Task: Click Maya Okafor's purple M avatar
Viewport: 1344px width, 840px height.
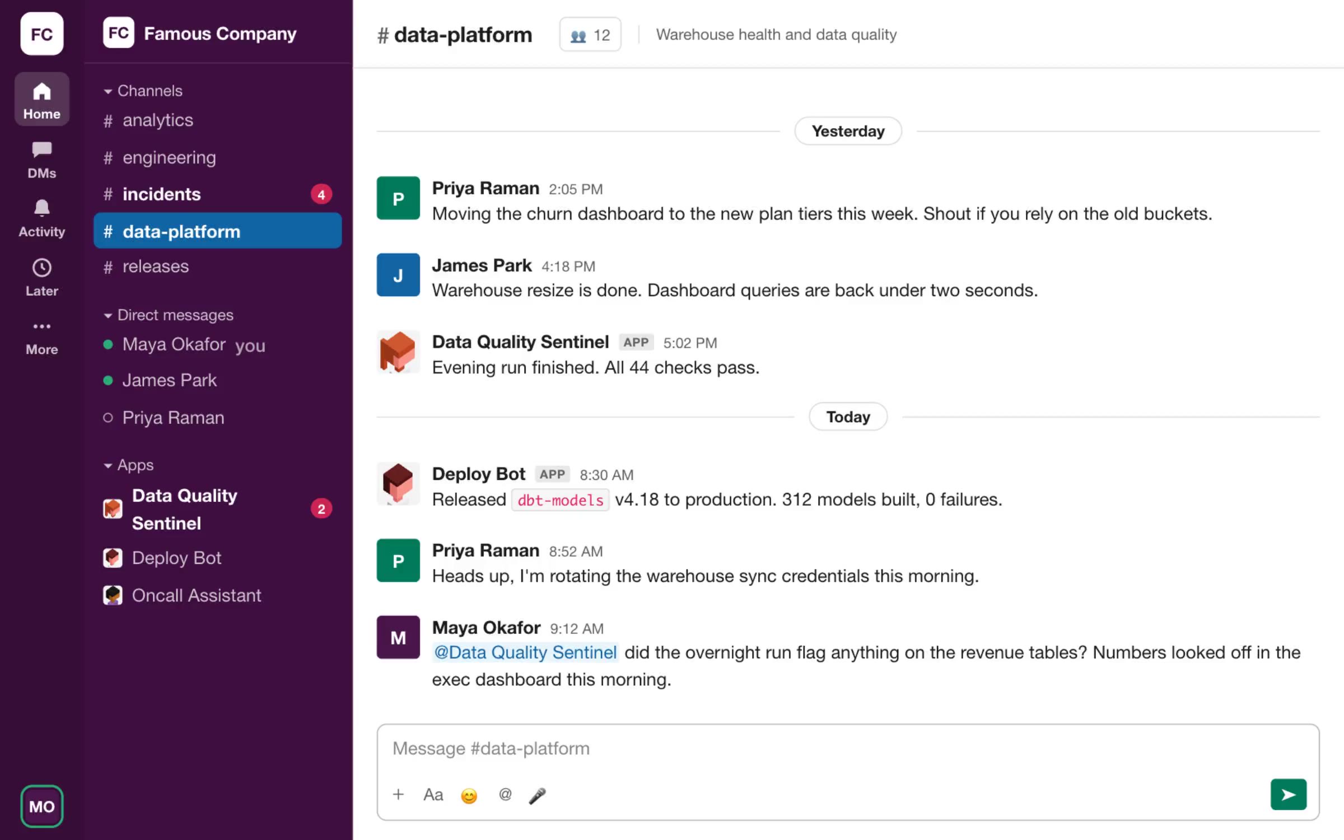Action: coord(398,637)
